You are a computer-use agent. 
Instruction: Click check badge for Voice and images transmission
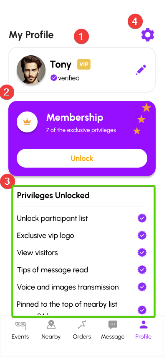[142, 287]
